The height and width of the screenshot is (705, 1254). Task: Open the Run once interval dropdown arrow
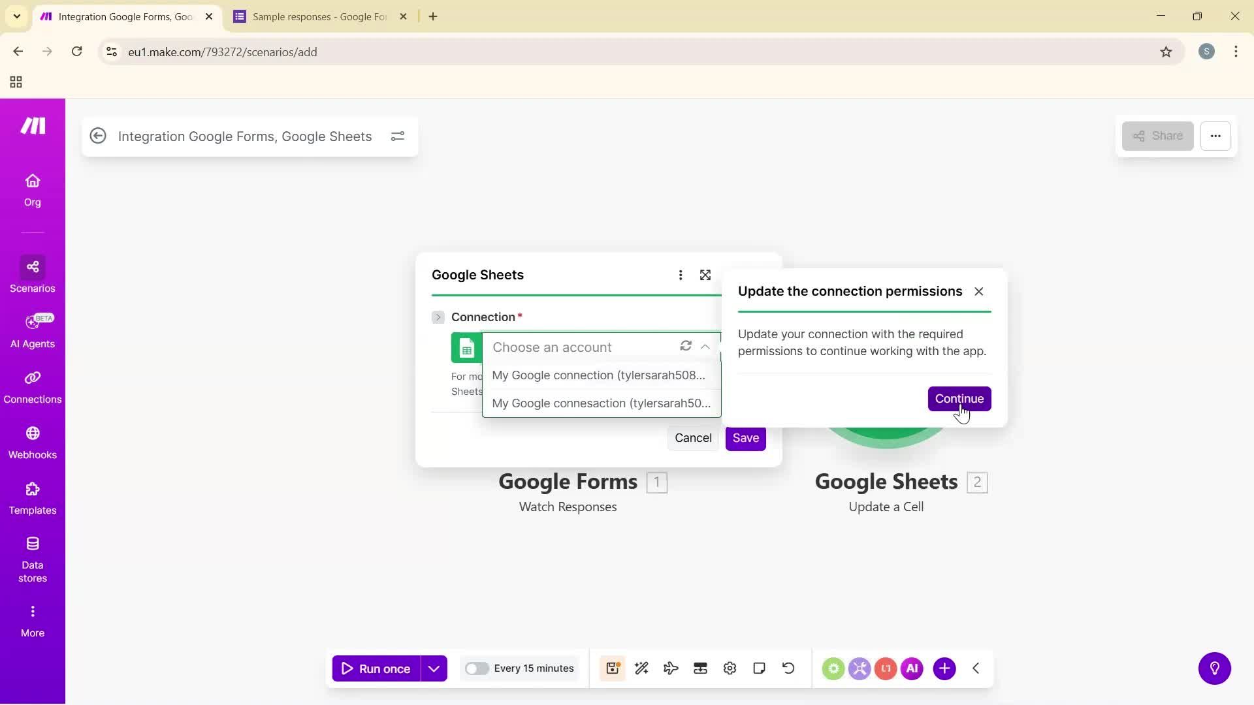(434, 668)
